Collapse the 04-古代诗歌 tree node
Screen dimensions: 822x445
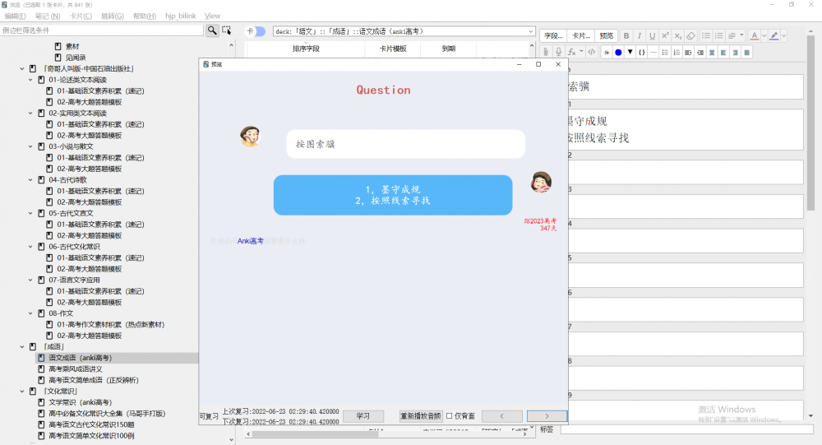click(30, 180)
